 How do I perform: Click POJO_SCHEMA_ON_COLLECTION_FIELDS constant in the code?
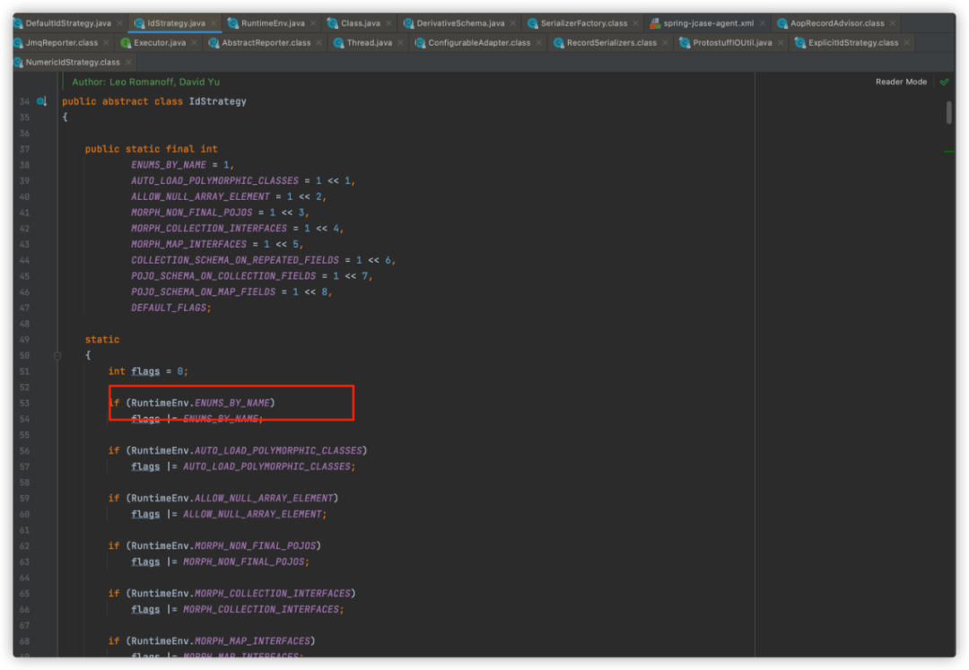(223, 276)
